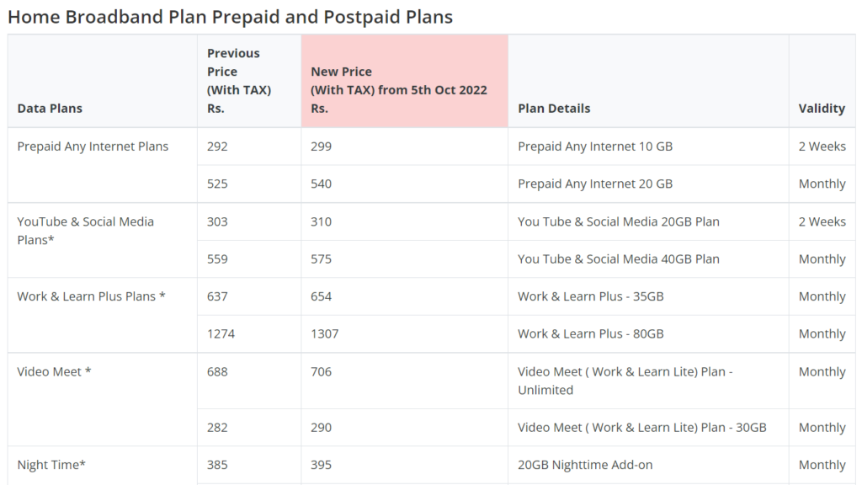Click the Previous Price column header
The image size is (862, 485).
tap(249, 82)
